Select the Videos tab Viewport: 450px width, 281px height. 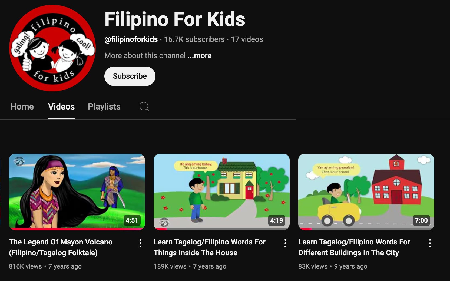click(61, 107)
